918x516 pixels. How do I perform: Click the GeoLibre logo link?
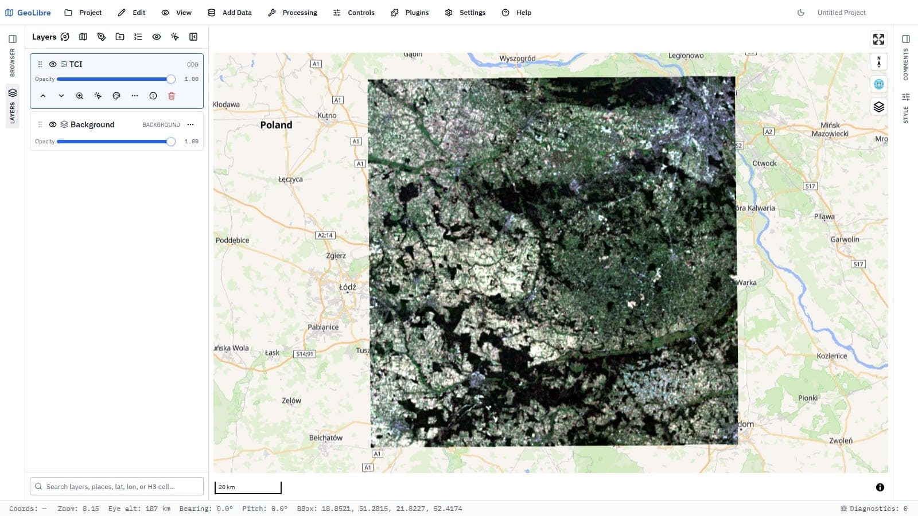[x=28, y=13]
